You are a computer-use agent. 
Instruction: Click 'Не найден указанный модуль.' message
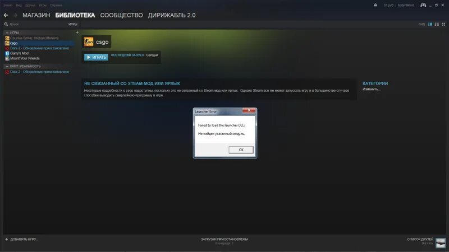(x=221, y=133)
